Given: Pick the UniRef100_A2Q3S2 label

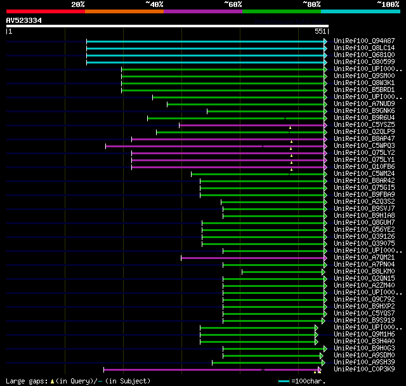Looking at the screenshot, I should click(364, 201).
